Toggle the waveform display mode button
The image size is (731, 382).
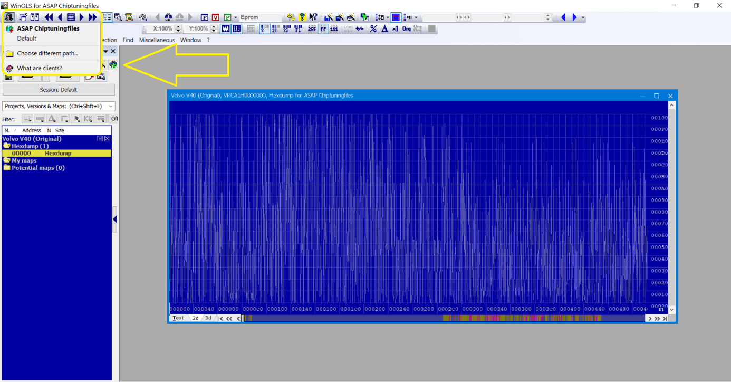point(226,28)
